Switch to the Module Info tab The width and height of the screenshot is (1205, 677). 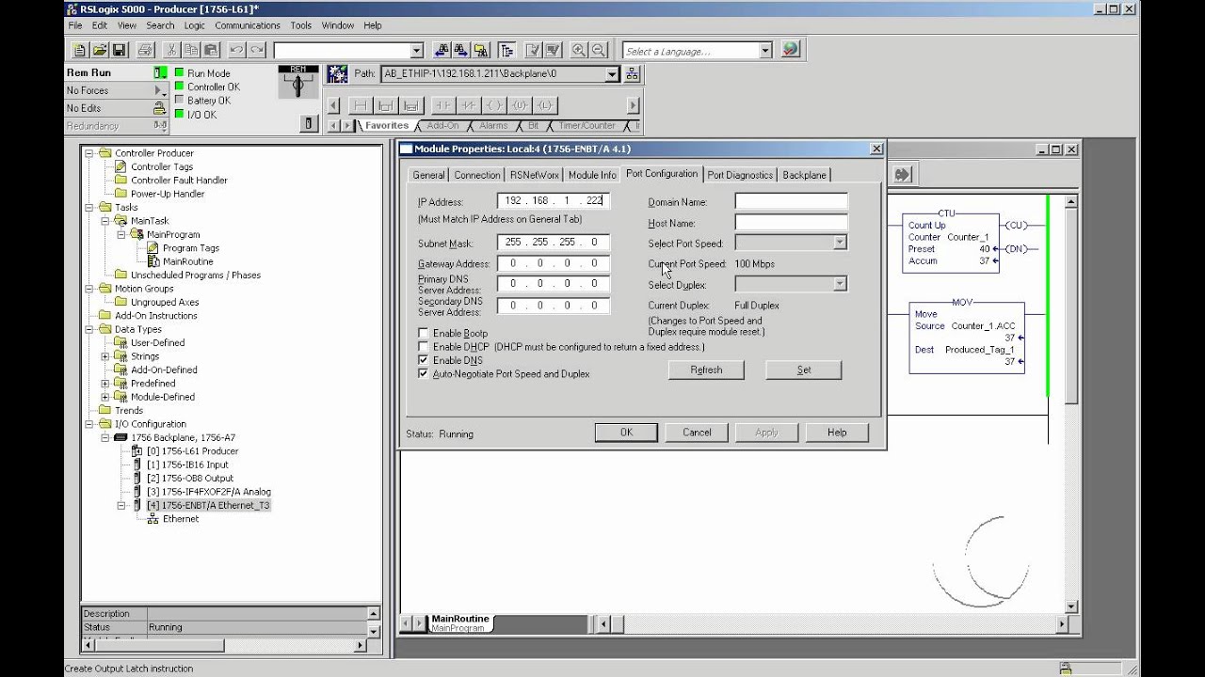(x=592, y=175)
